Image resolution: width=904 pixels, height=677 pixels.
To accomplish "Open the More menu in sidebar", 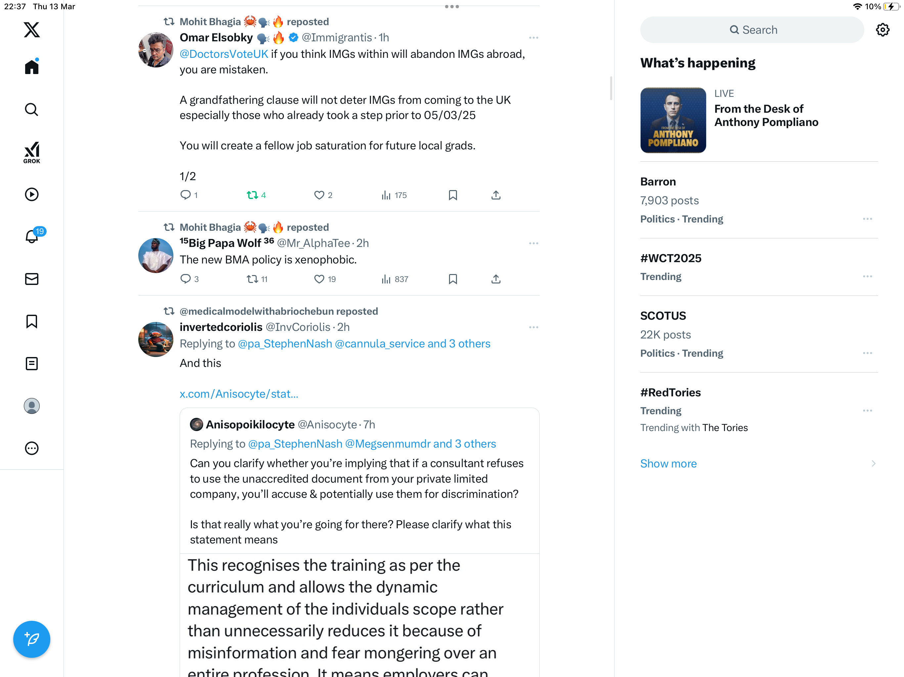I will (31, 448).
